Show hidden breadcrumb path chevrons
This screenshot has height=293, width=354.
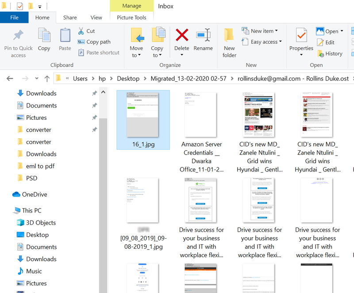67,78
